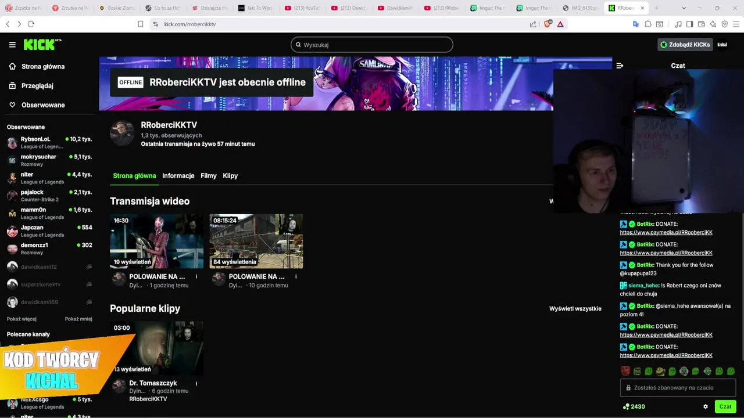The height and width of the screenshot is (418, 744).
Task: Go to Strona główna in the sidebar
Action: point(37,66)
